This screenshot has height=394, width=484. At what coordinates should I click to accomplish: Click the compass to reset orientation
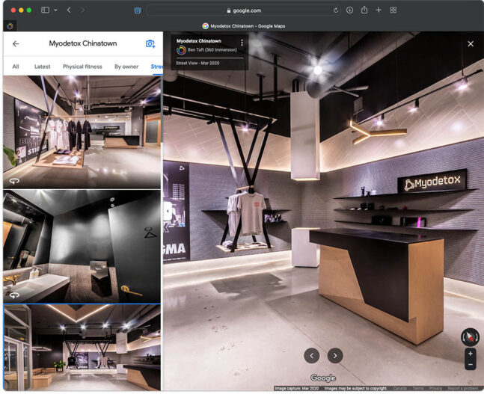pos(470,336)
